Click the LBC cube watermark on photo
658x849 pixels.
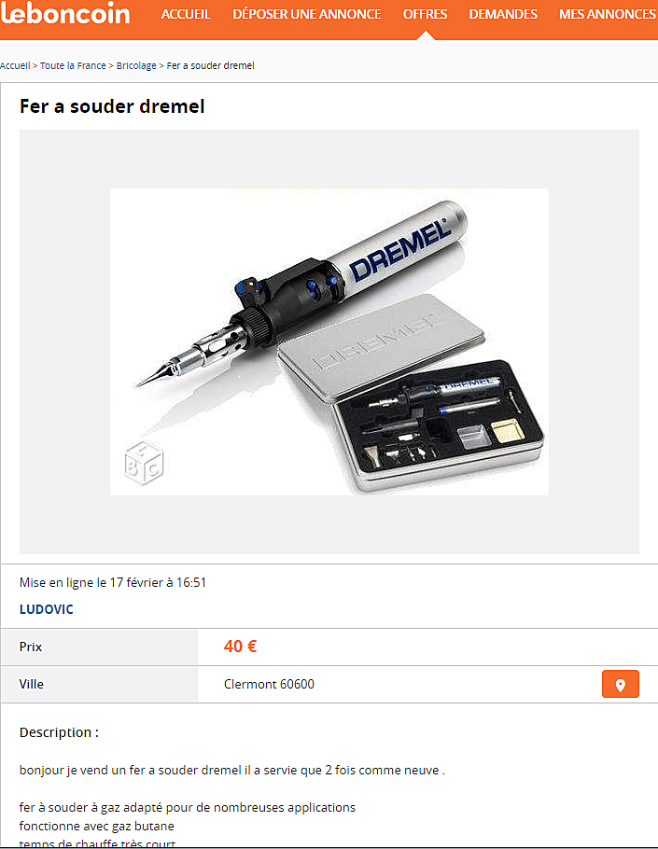coord(144,463)
